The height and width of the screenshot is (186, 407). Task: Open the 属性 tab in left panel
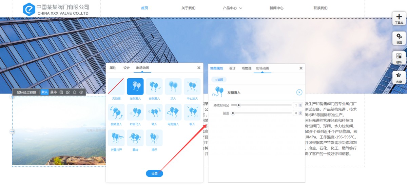pos(113,68)
